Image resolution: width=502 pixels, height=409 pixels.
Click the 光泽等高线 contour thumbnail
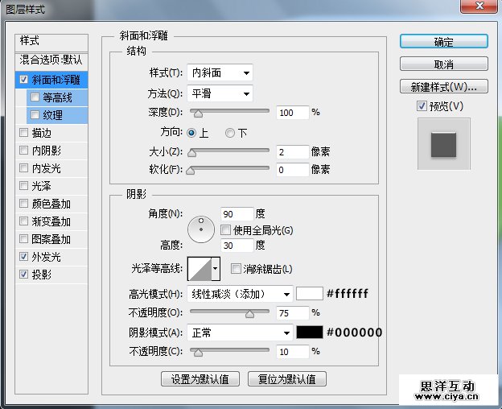(200, 269)
